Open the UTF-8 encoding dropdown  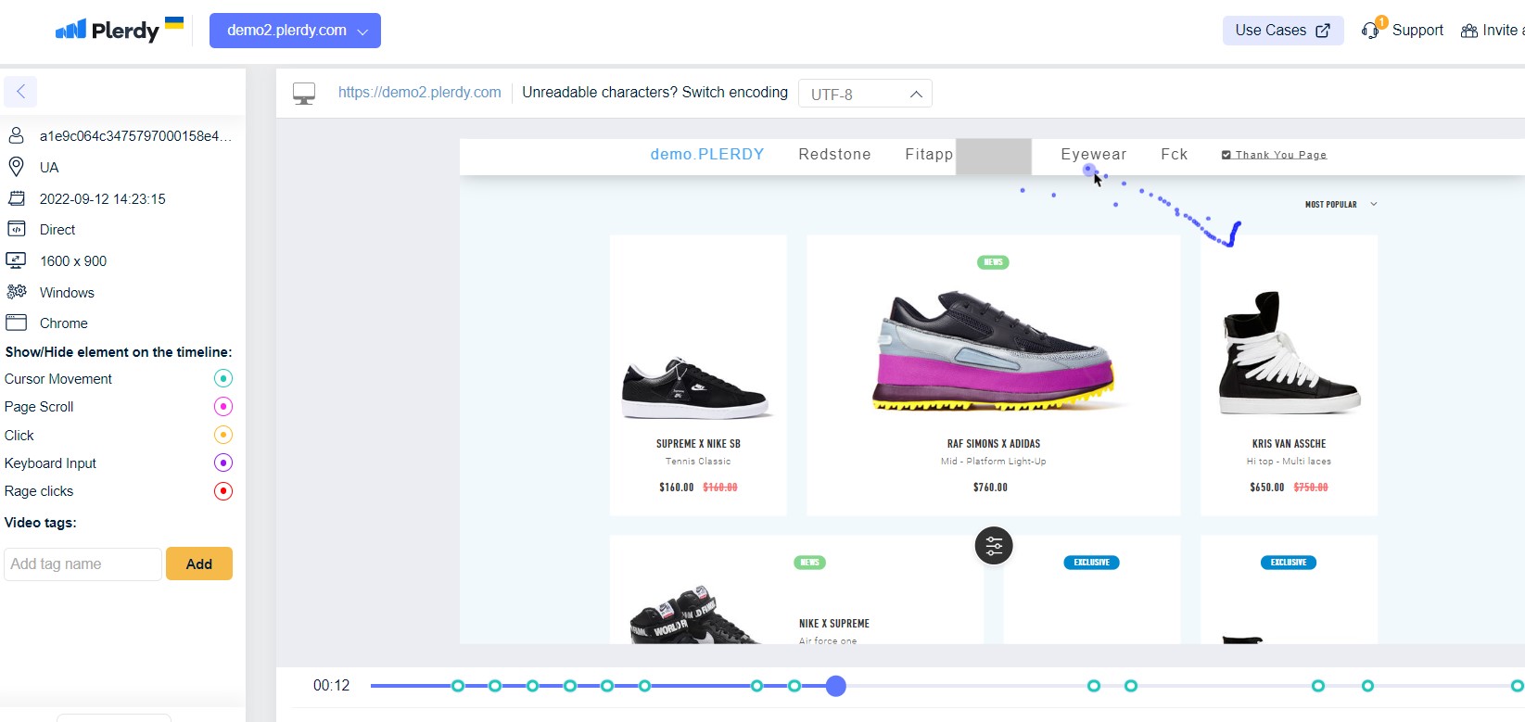point(865,94)
